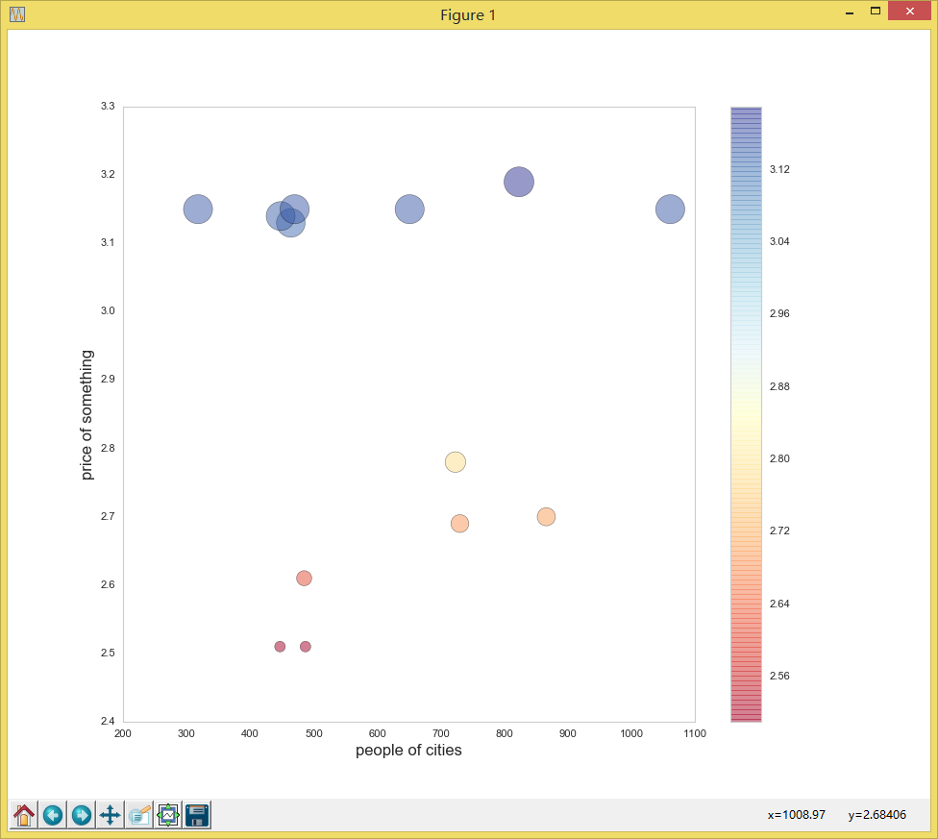Click the 3.3 y-axis tick label

click(108, 106)
